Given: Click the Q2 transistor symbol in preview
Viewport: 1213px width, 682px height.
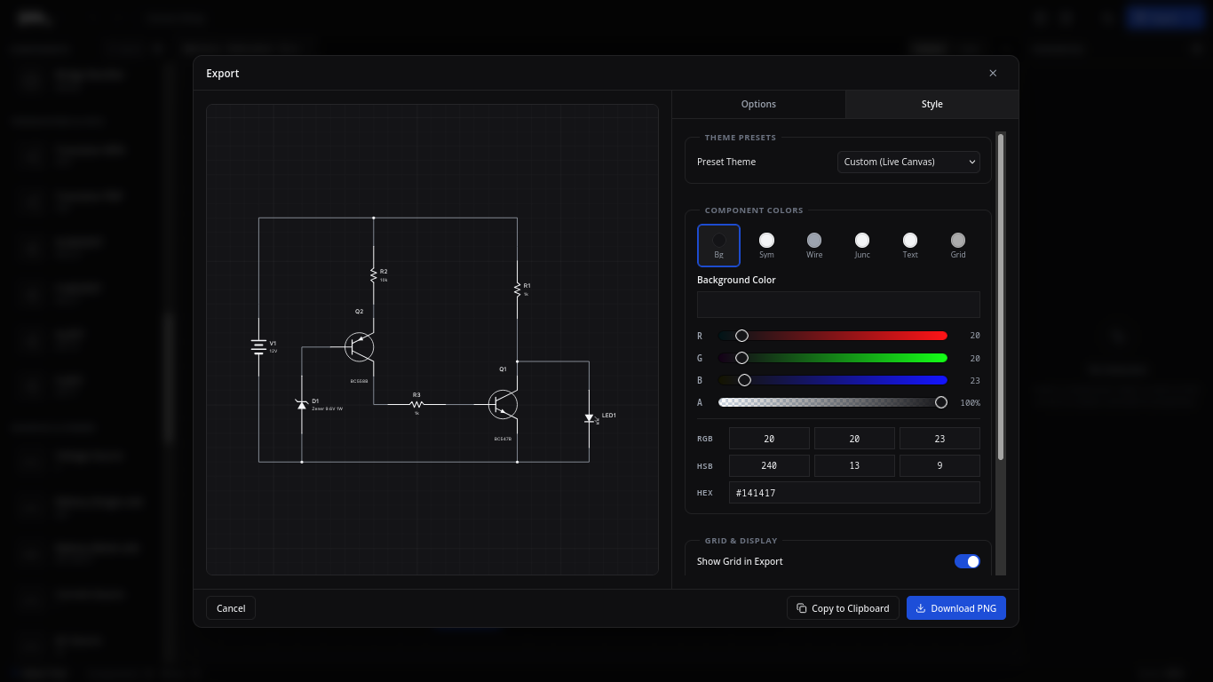Looking at the screenshot, I should pos(360,347).
